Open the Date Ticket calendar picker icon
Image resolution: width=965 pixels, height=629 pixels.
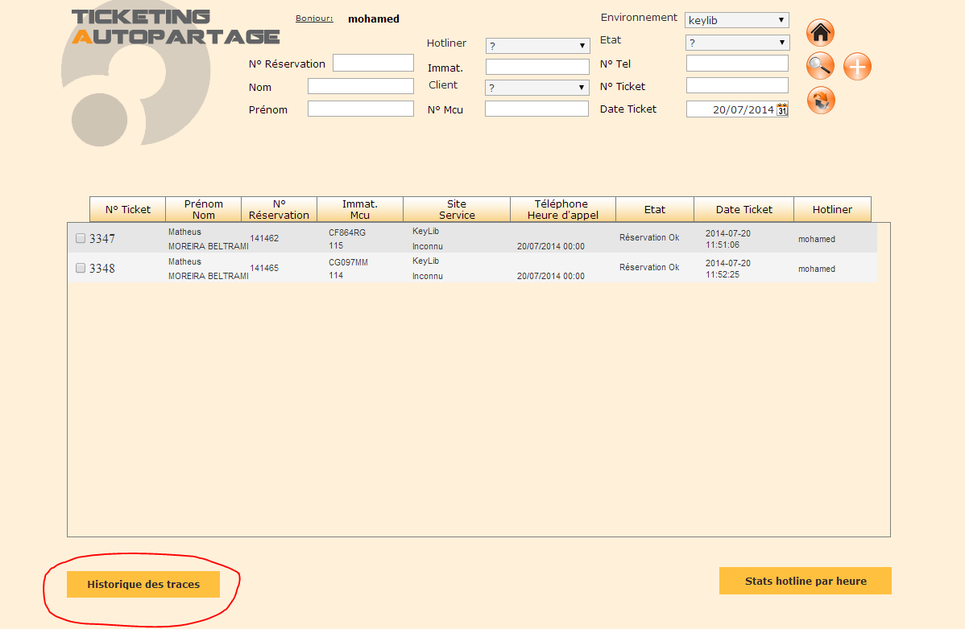pyautogui.click(x=782, y=109)
